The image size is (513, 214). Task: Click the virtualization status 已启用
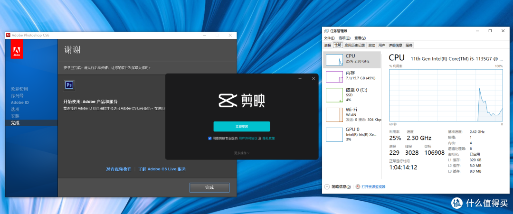click(x=475, y=154)
